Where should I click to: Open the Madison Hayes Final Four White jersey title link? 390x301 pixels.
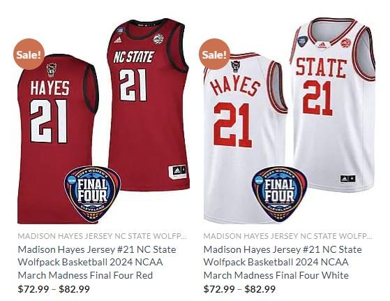coord(283,263)
